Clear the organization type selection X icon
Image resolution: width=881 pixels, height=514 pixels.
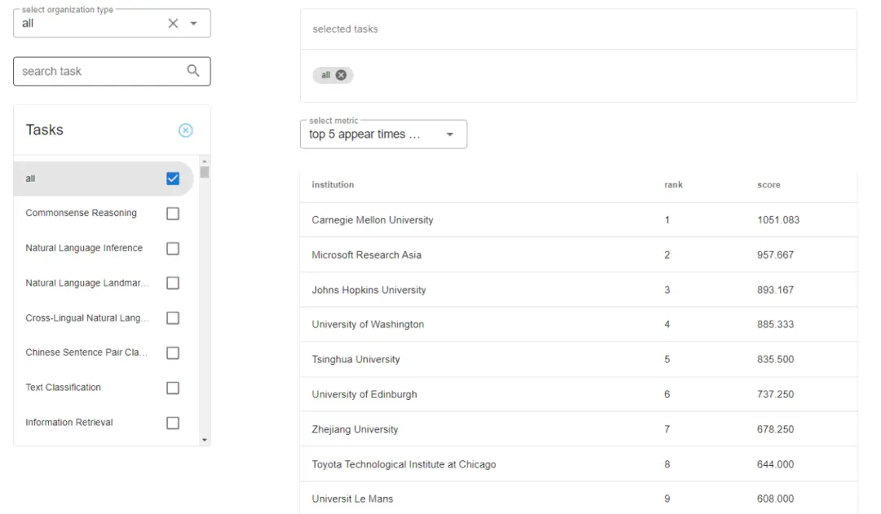pos(173,24)
